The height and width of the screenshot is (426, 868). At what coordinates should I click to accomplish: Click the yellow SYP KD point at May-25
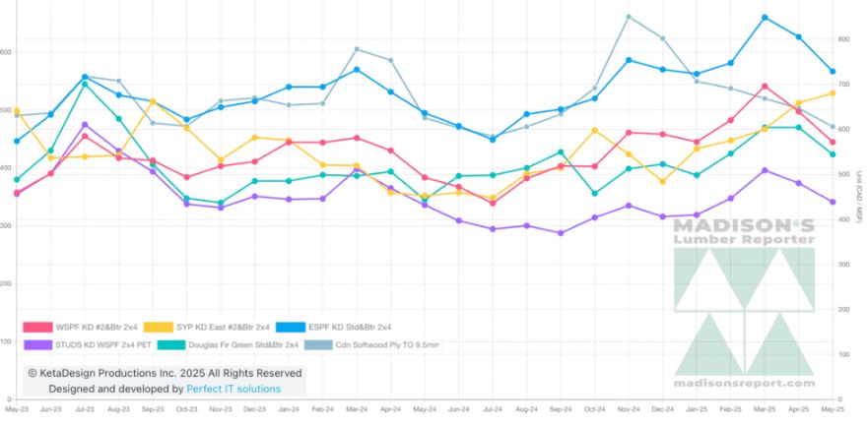[833, 93]
